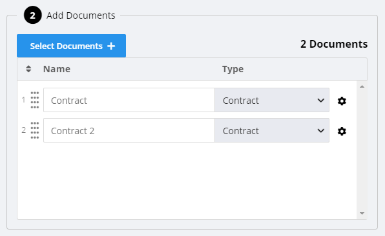The image size is (385, 236).
Task: Focus the 'Contract 2' name field
Action: (x=129, y=130)
